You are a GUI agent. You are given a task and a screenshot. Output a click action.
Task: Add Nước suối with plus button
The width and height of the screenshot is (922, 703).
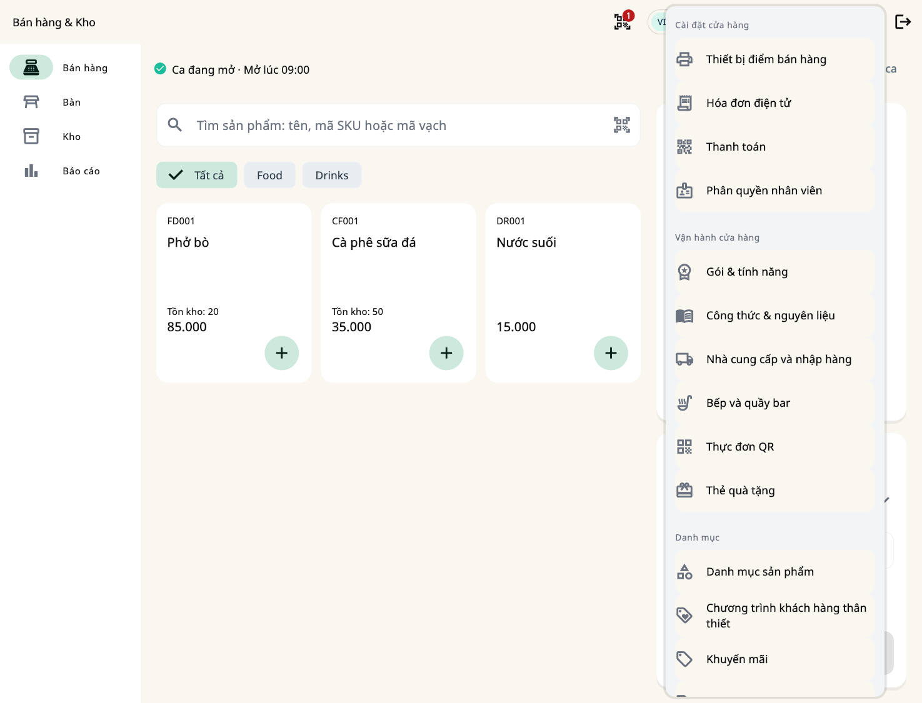tap(611, 353)
